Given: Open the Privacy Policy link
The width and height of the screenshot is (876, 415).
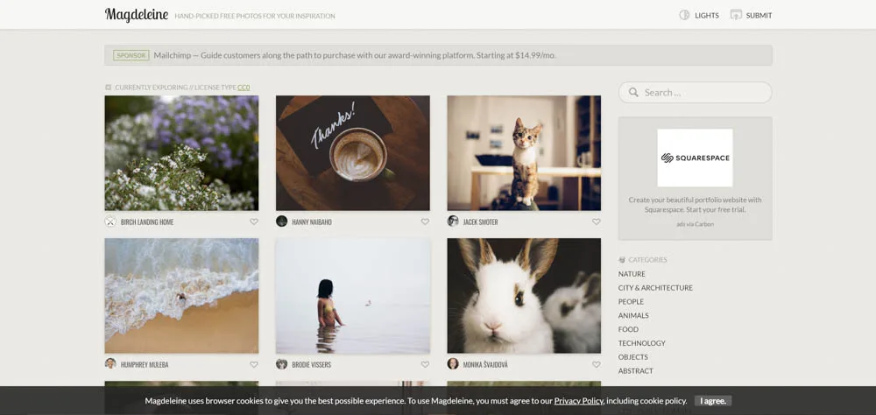Looking at the screenshot, I should click(x=579, y=401).
